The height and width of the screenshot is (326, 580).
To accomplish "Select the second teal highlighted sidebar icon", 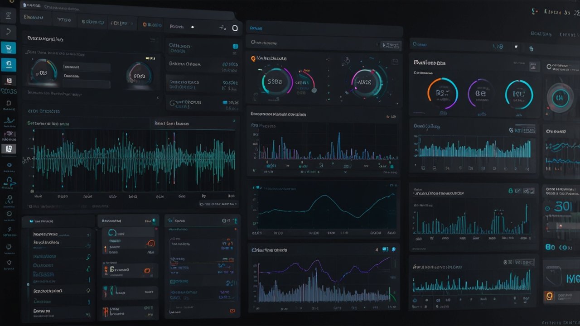I will pyautogui.click(x=8, y=65).
